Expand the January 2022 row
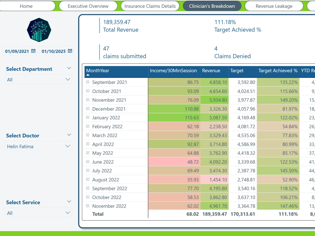Screen dimensions: 315x236 pos(88,117)
